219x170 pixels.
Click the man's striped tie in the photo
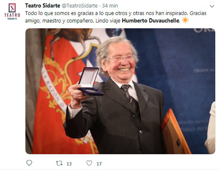click(x=130, y=97)
